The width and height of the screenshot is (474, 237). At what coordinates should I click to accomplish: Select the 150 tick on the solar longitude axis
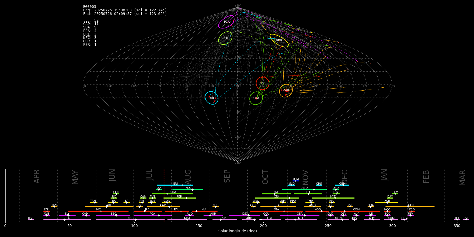(199, 226)
